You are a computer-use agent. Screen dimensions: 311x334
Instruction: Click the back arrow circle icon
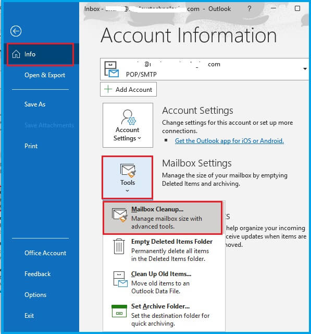click(16, 31)
